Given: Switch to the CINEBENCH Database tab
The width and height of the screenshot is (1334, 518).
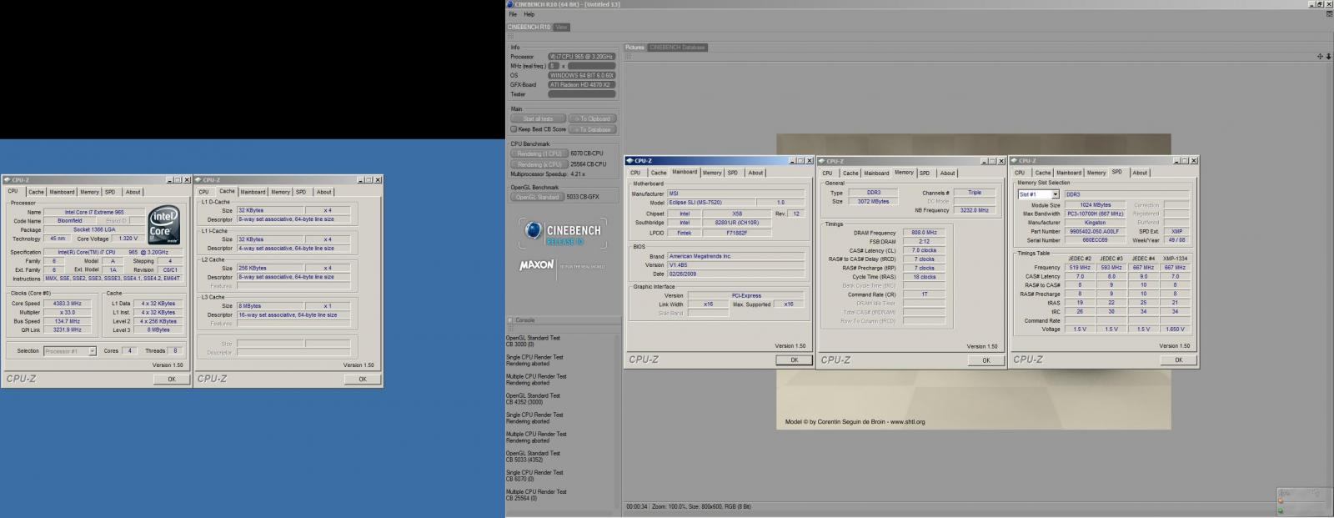Looking at the screenshot, I should pyautogui.click(x=677, y=48).
